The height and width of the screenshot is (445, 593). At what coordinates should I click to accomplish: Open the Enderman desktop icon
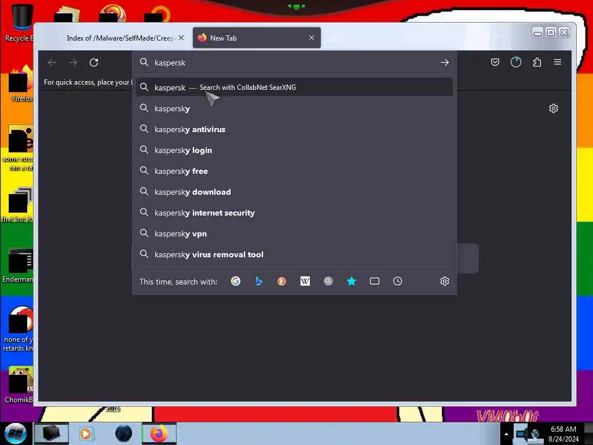[x=18, y=265]
